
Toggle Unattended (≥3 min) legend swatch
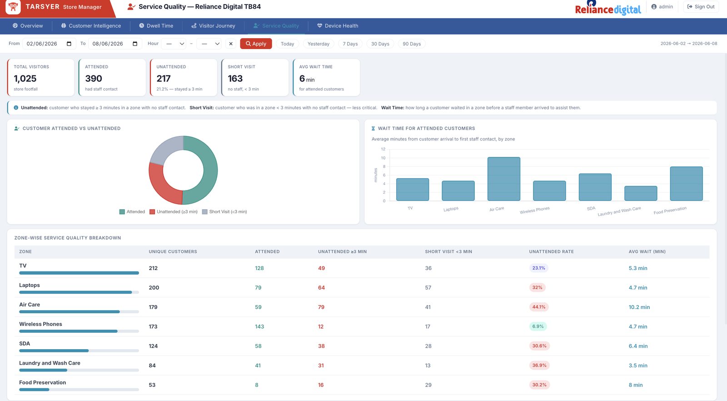pyautogui.click(x=153, y=212)
